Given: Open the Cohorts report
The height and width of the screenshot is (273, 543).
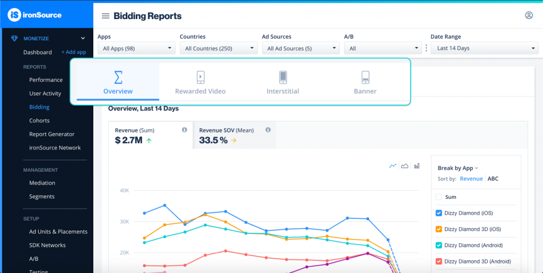Looking at the screenshot, I should (x=39, y=120).
